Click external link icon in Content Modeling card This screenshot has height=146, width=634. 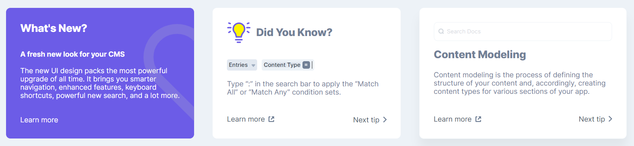[x=478, y=119]
